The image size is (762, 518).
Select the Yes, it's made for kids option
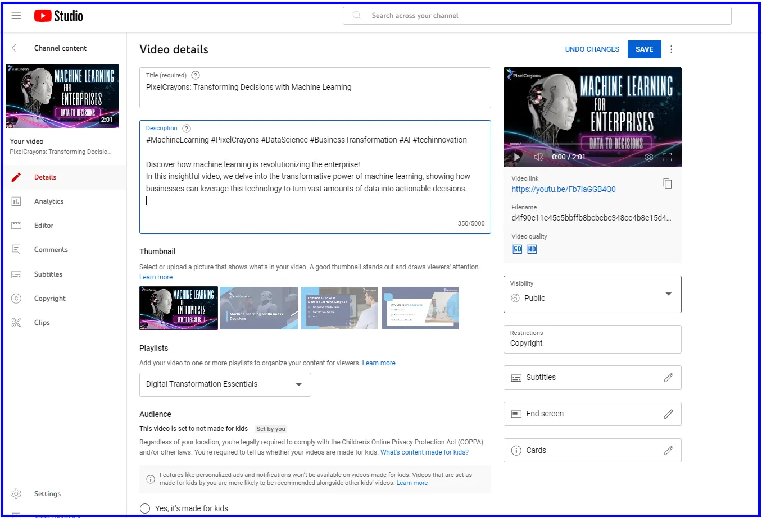pyautogui.click(x=145, y=508)
